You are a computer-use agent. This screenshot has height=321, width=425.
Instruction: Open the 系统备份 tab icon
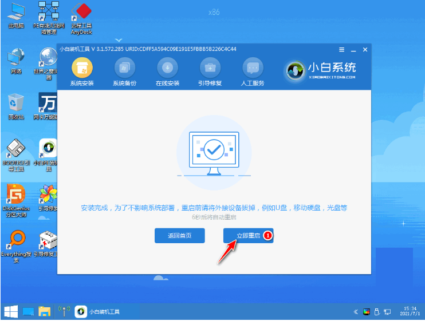(x=125, y=68)
